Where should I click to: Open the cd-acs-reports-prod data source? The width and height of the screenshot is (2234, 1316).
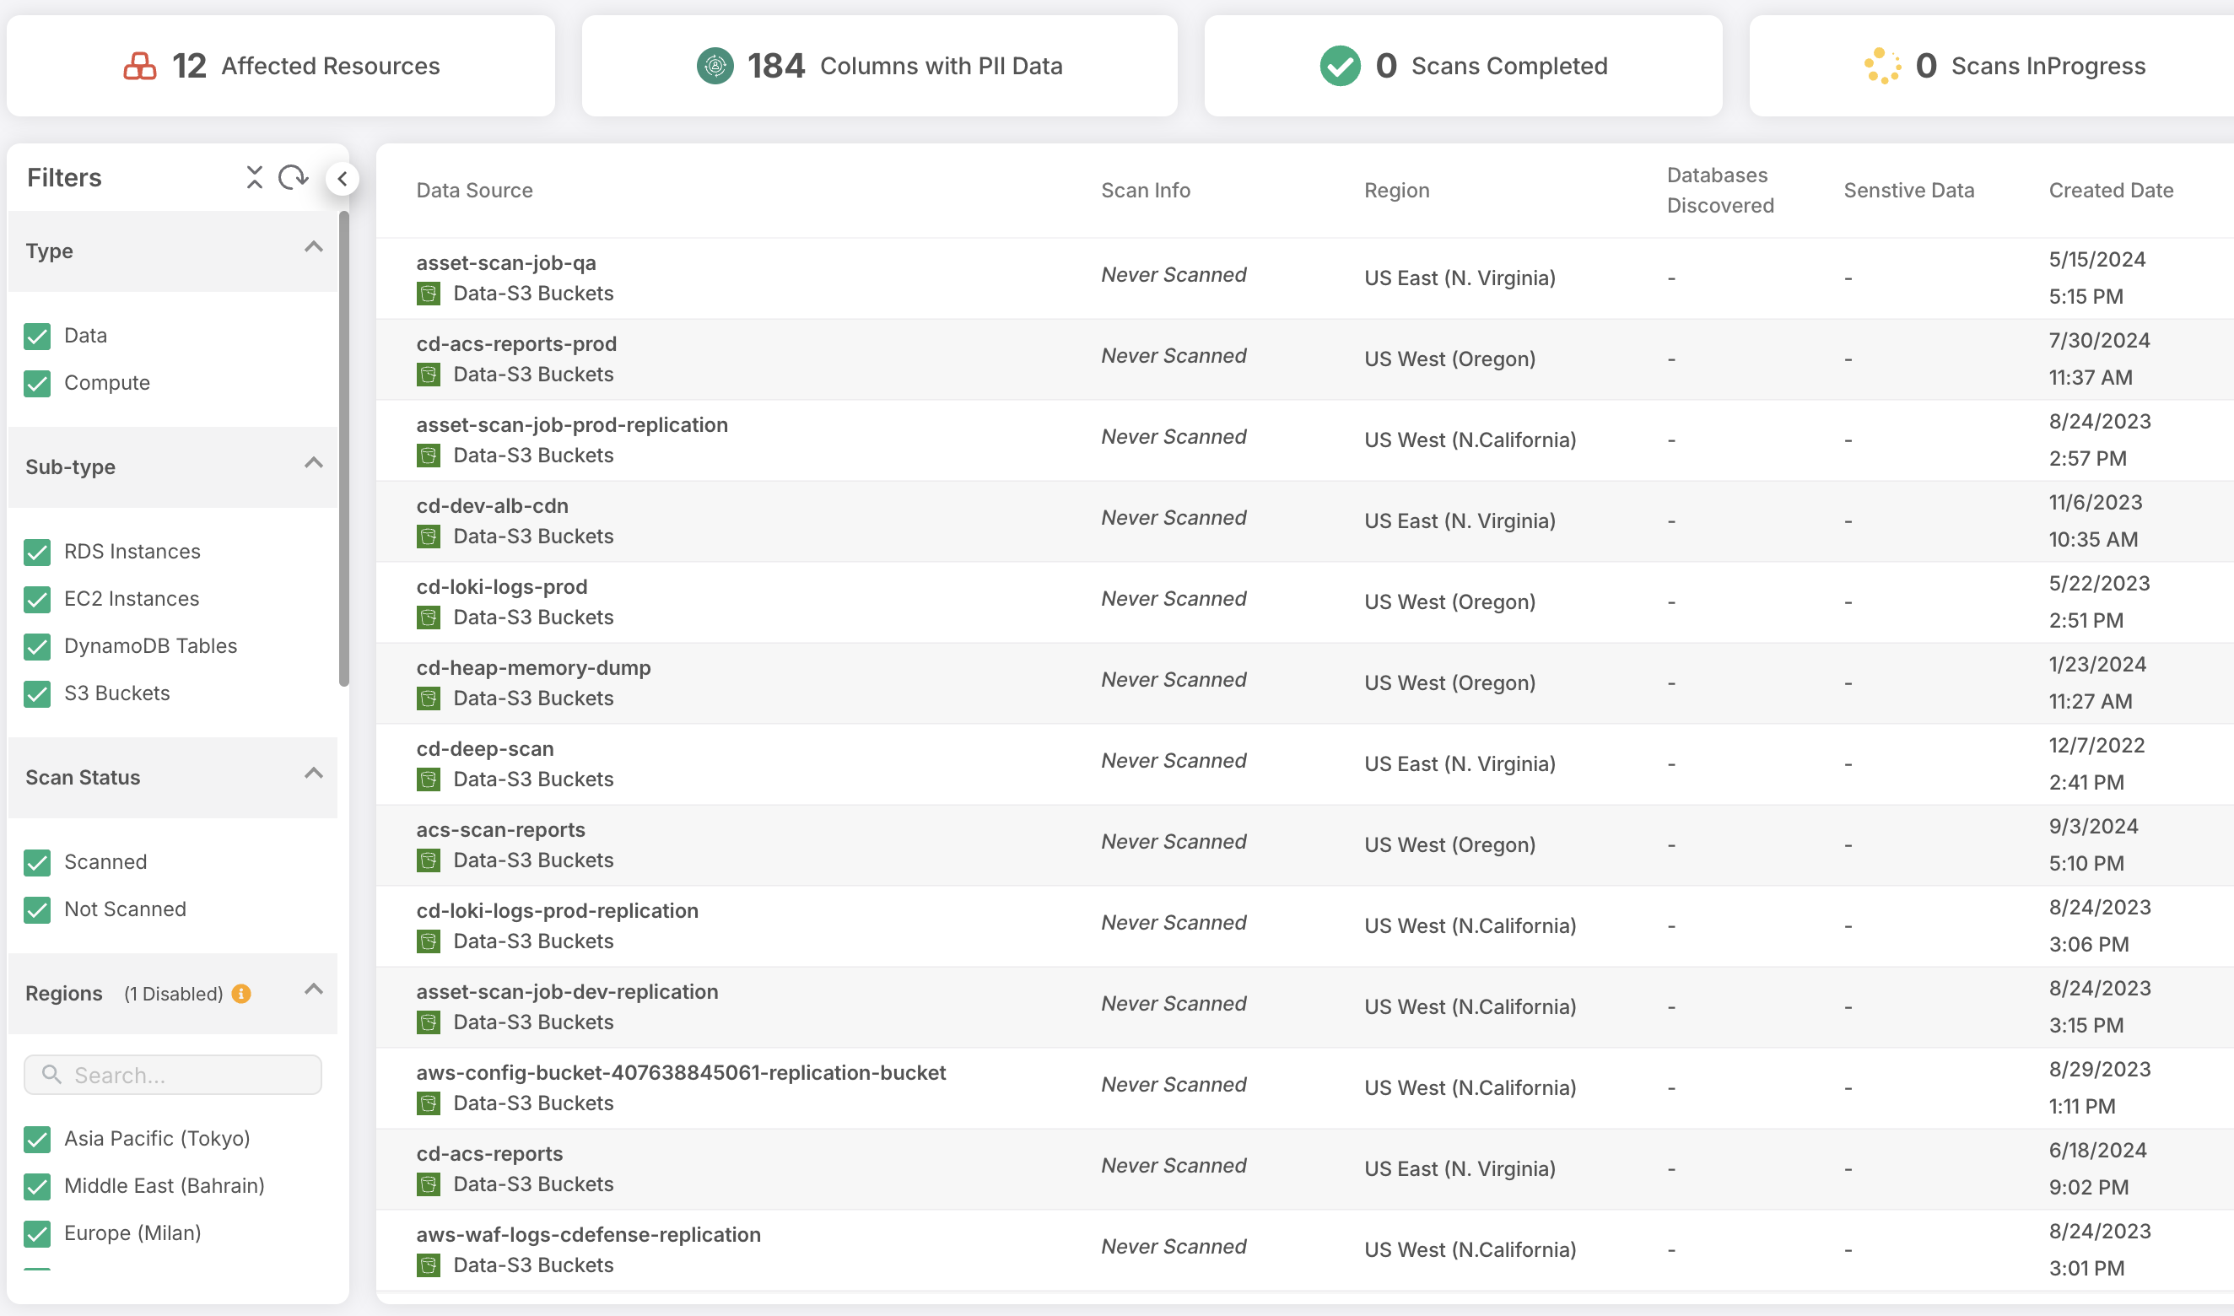coord(516,344)
